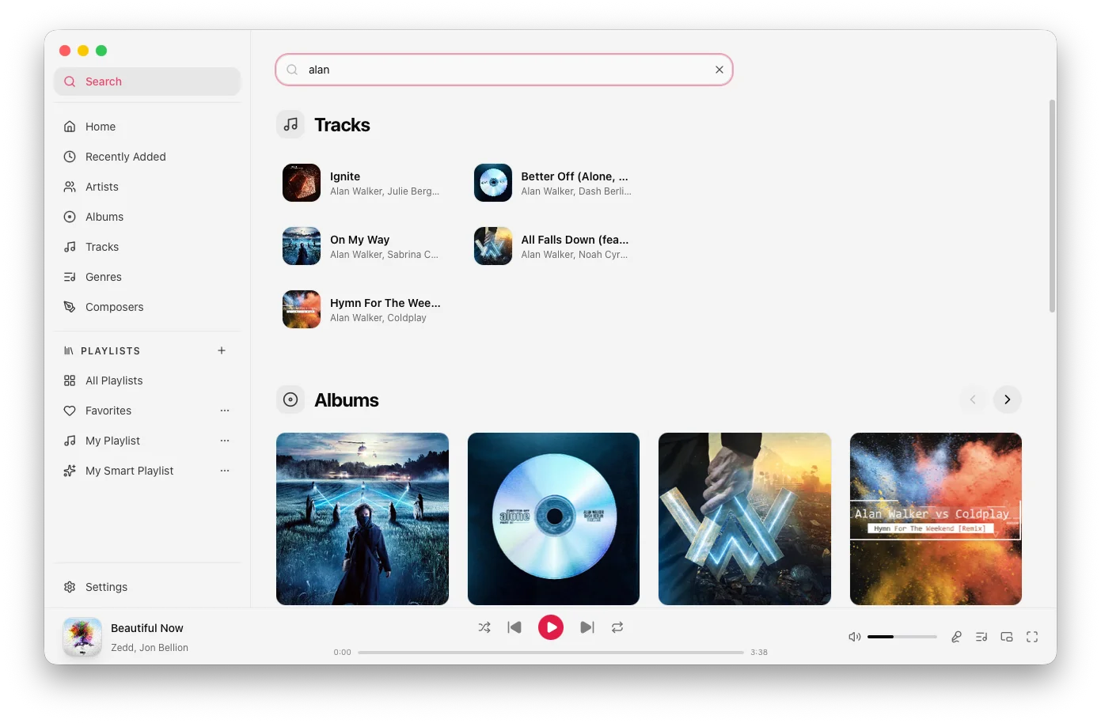Open the Tracks sidebar section

click(x=147, y=247)
